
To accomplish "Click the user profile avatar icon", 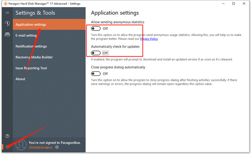I will tap(21, 145).
